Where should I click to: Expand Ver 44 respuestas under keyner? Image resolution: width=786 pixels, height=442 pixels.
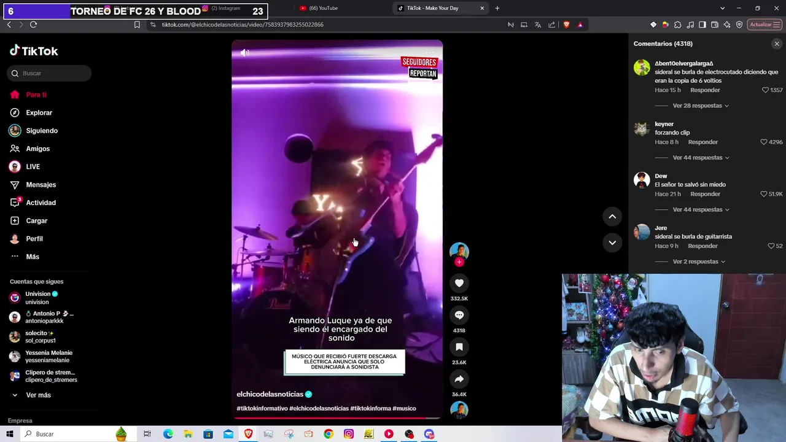(x=701, y=158)
